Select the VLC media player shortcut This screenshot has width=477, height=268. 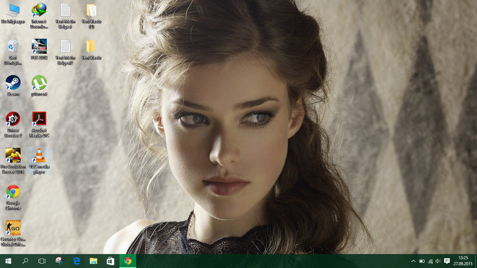point(39,161)
